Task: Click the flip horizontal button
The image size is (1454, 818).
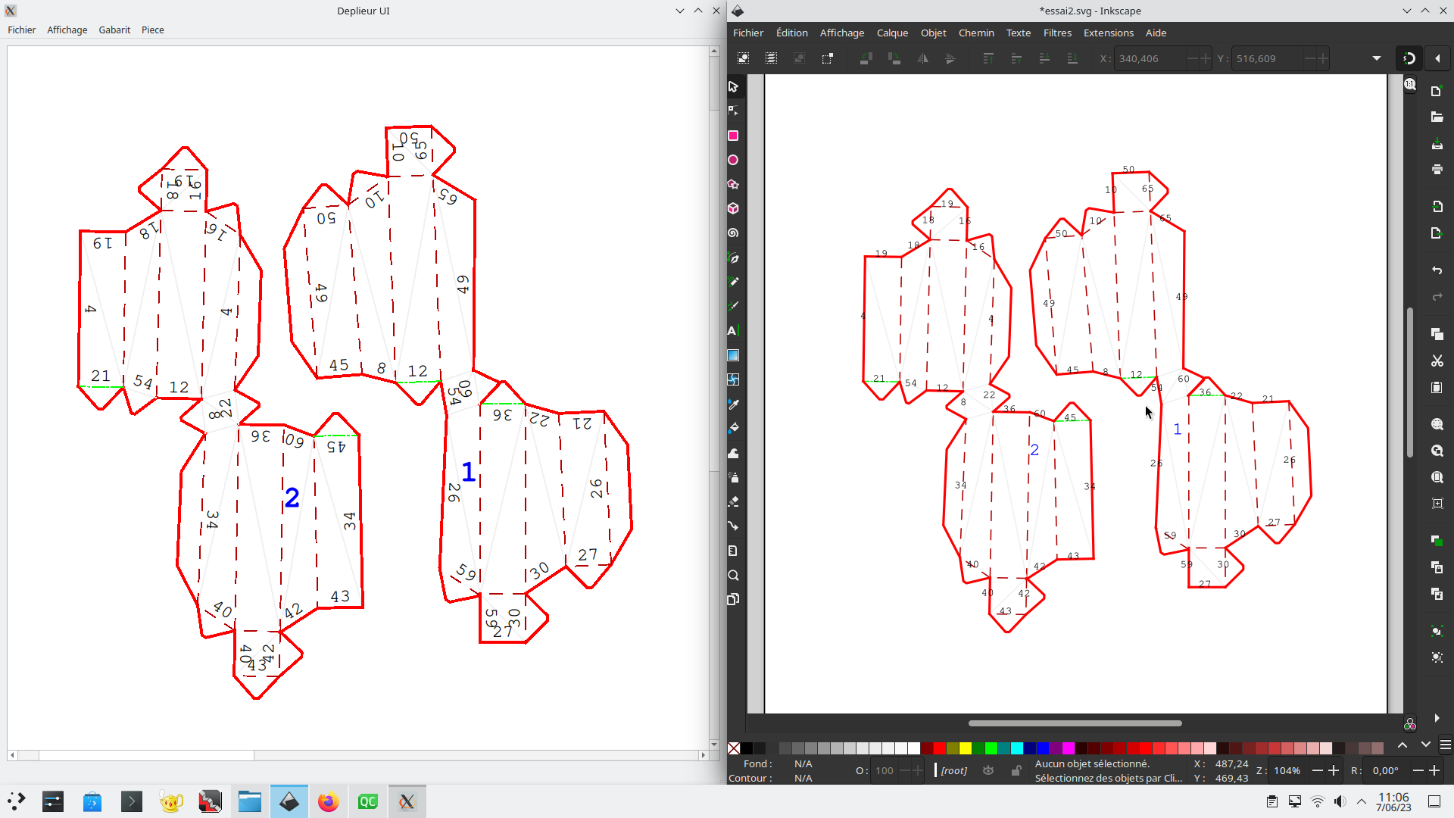Action: tap(923, 58)
